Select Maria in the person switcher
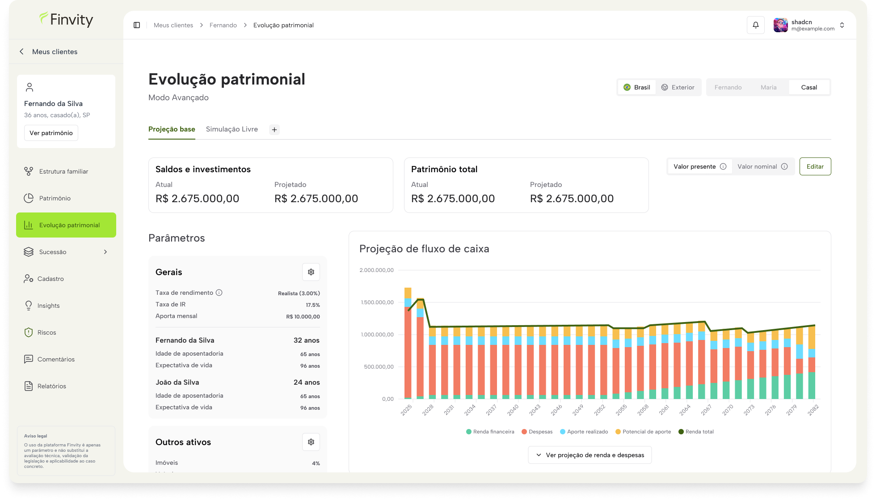The width and height of the screenshot is (876, 501). point(768,87)
